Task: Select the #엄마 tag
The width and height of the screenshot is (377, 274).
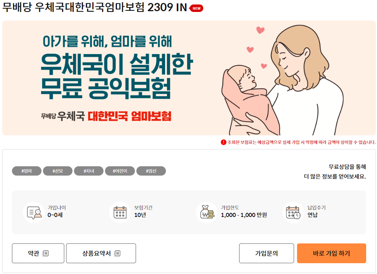Action: 27,171
